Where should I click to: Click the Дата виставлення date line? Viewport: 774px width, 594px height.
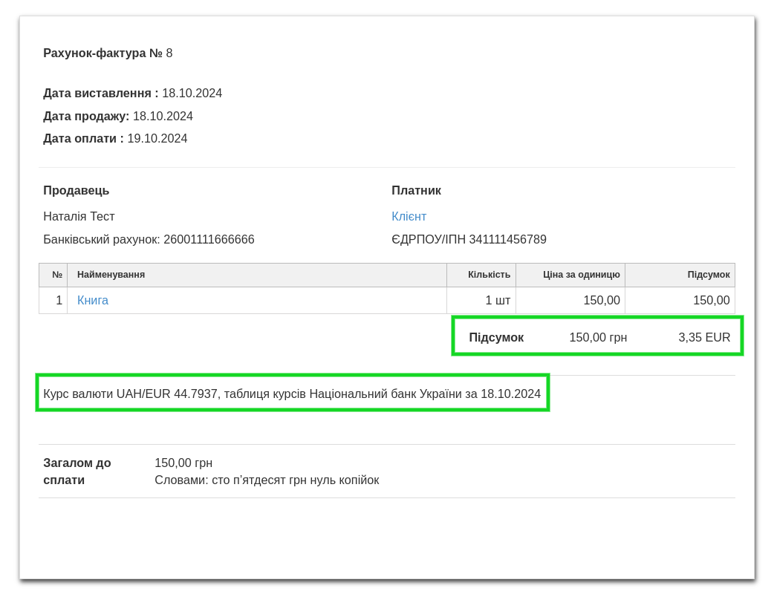(132, 94)
